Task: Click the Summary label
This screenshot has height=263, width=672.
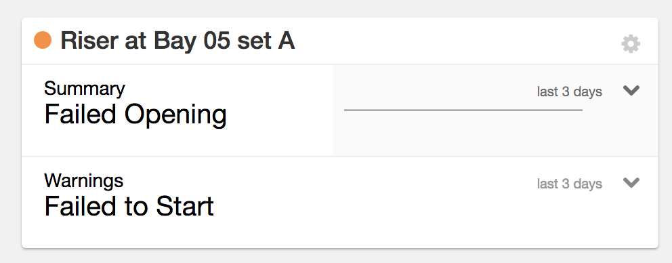Action: click(x=85, y=88)
